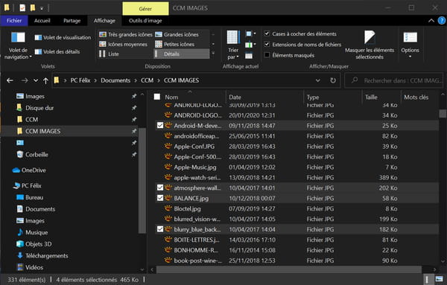Image resolution: width=447 pixels, height=285 pixels.
Task: Open Musique folder in navigation pane
Action: (37, 232)
